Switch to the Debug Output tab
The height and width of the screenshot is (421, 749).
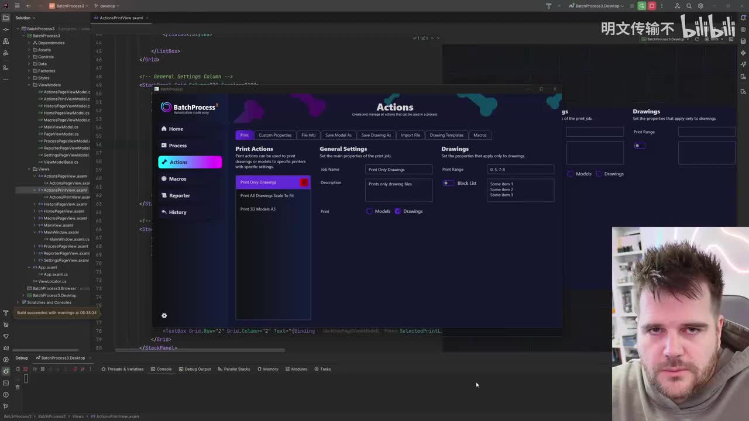point(195,369)
